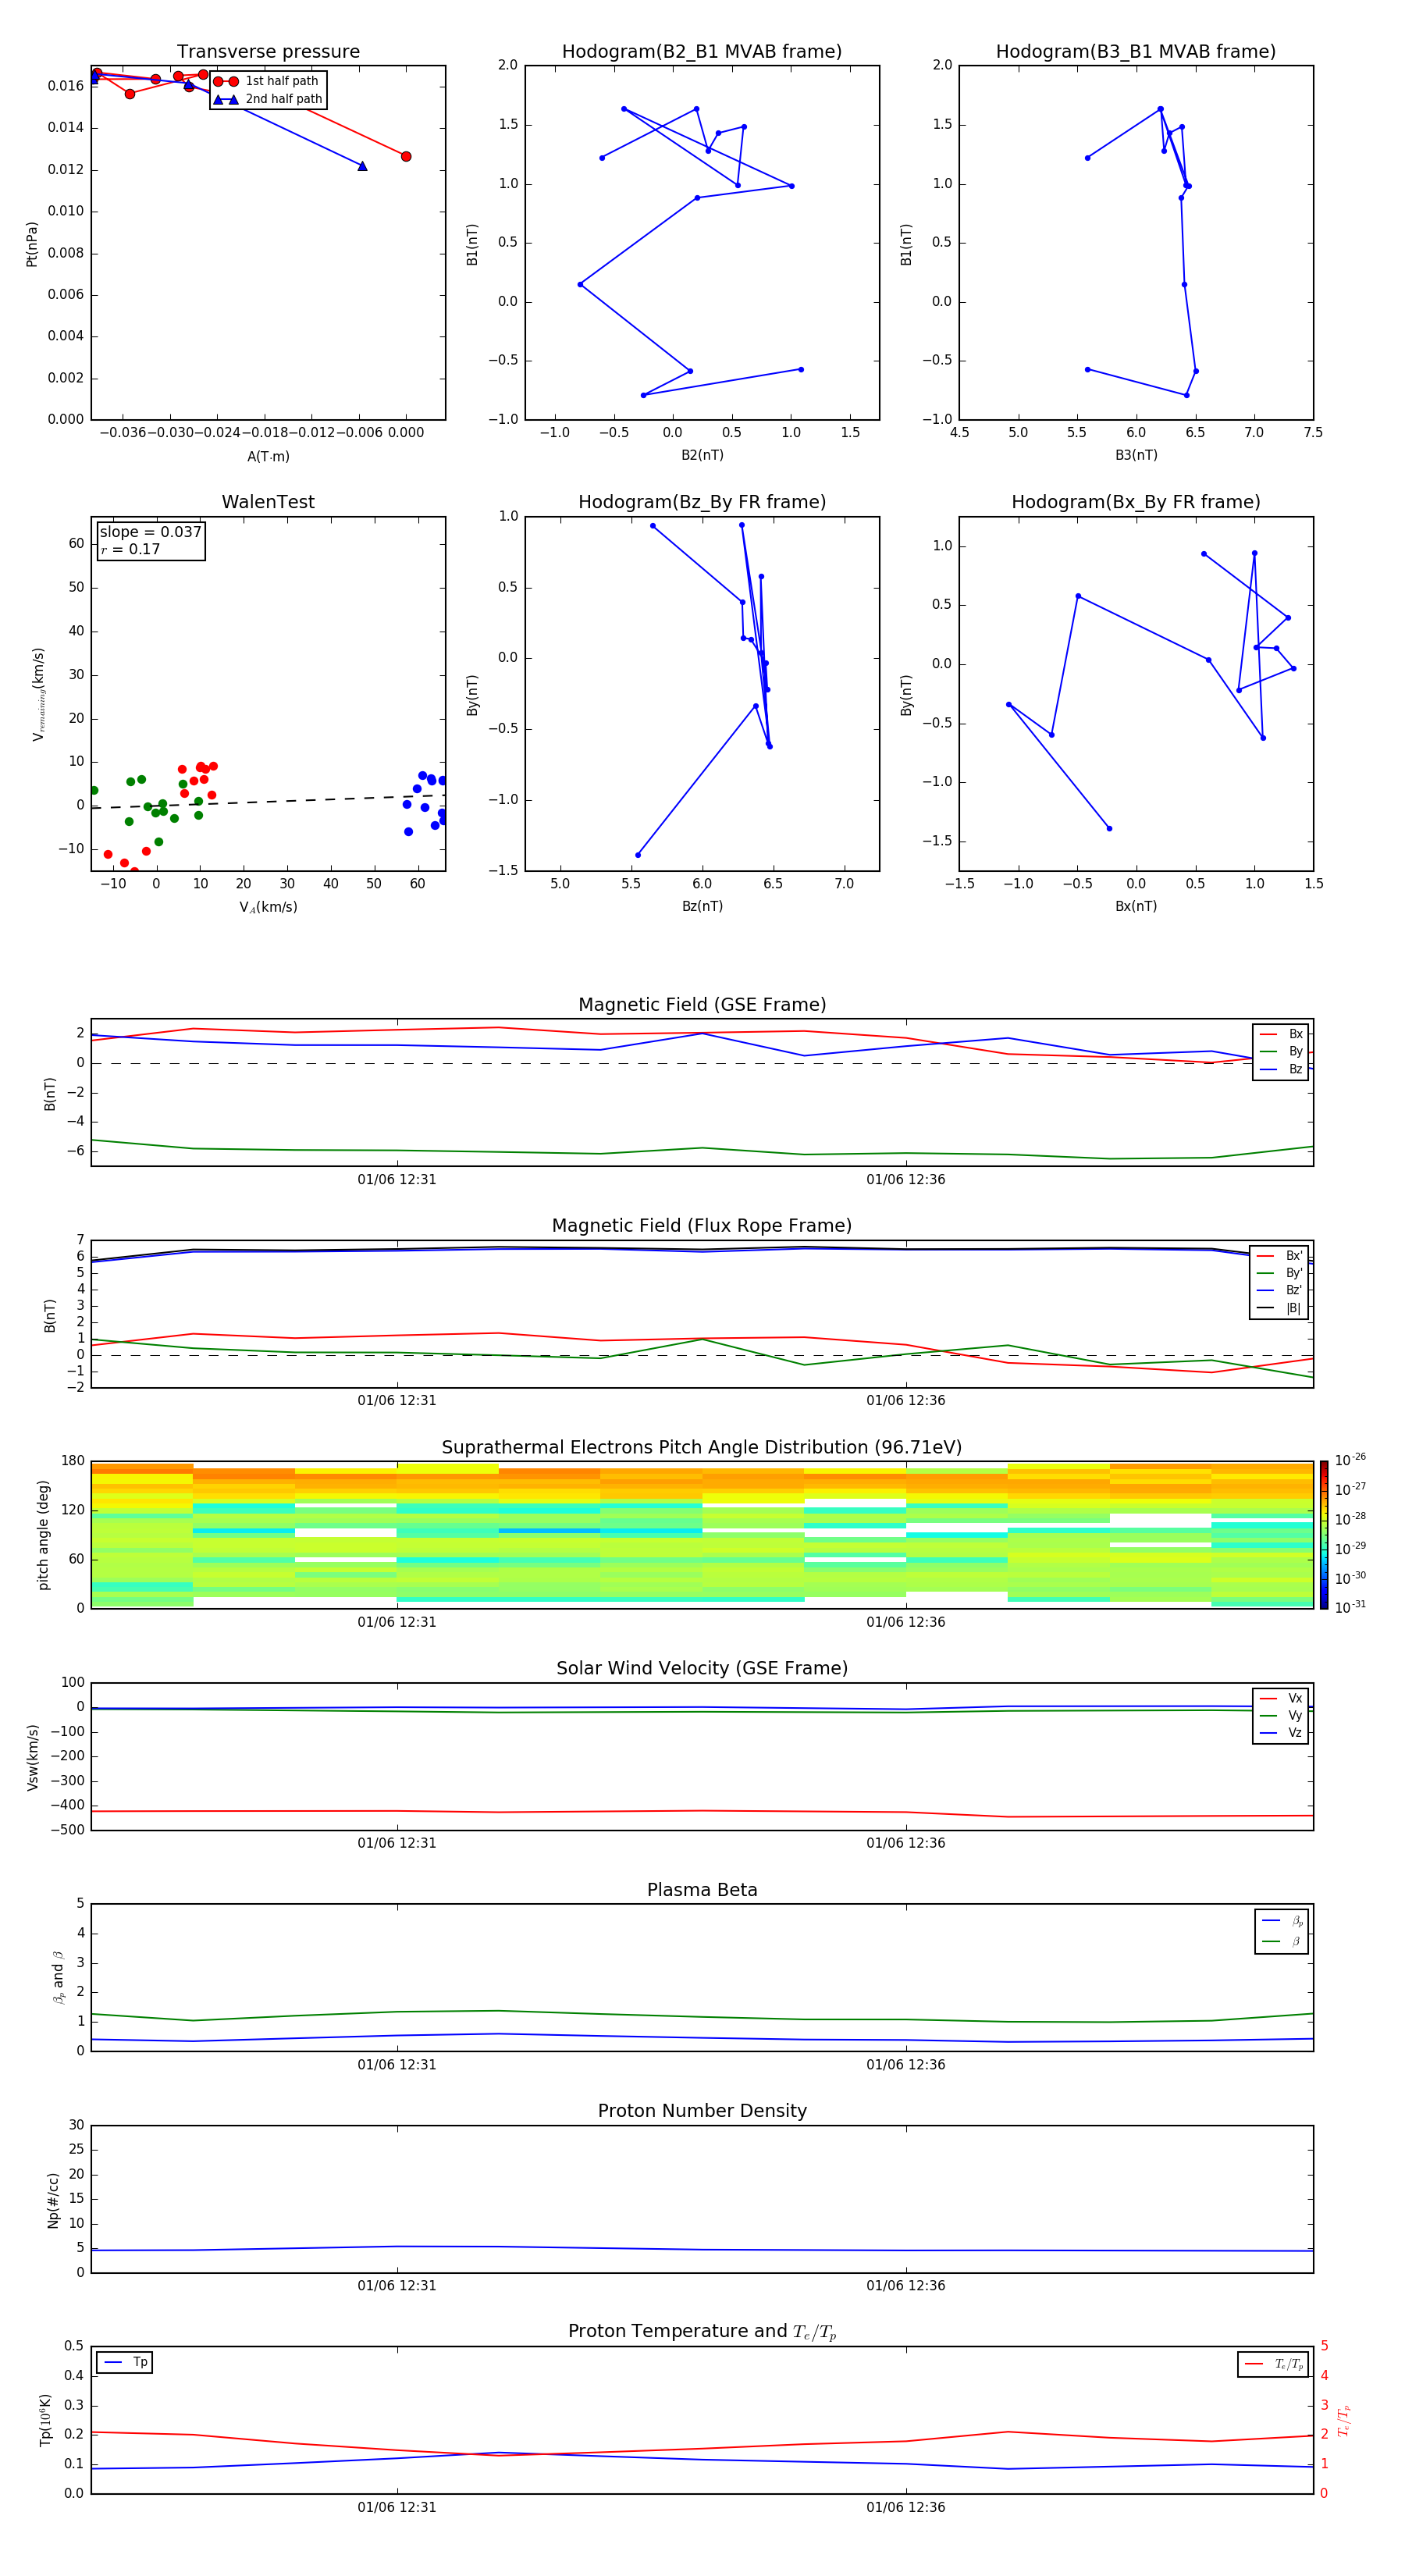Image resolution: width=1405 pixels, height=2576 pixels.
Task: Click the 'B2(nT)' x-axis label
Action: (x=702, y=455)
